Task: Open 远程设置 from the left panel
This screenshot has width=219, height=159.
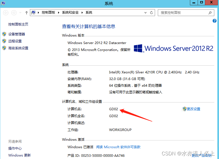Action: pos(15,41)
